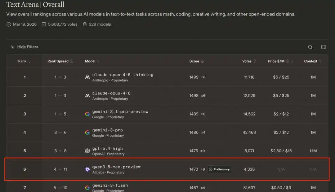Click the Anthropic logo beside claude-opus-4-6-thinking
This screenshot has height=192, width=335.
point(87,77)
